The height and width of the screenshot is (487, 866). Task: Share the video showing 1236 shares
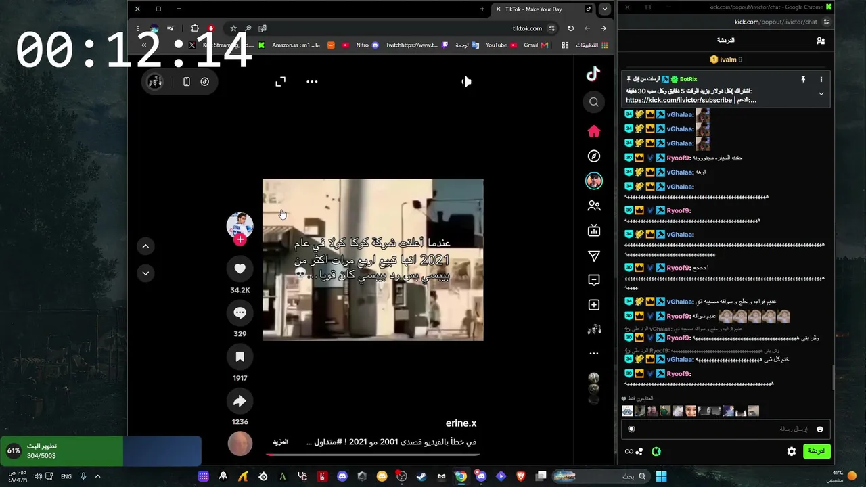pyautogui.click(x=240, y=401)
